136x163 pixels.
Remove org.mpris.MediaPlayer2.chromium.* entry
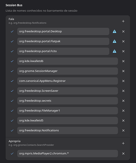coord(123,154)
